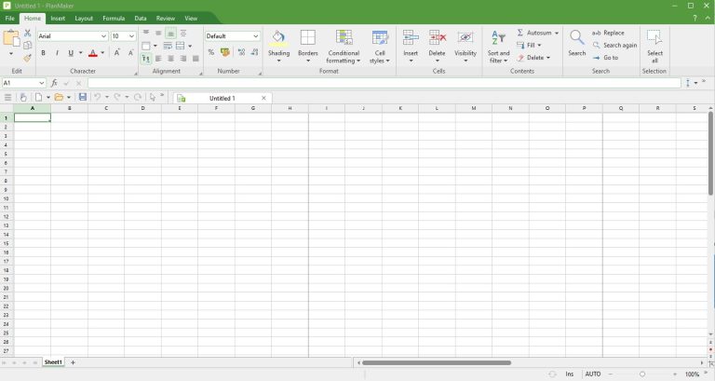Open the Arial font name dropdown
The height and width of the screenshot is (381, 715).
click(x=102, y=36)
